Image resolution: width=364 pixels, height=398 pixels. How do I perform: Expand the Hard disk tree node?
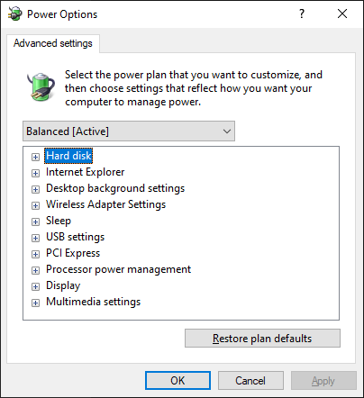click(x=35, y=157)
